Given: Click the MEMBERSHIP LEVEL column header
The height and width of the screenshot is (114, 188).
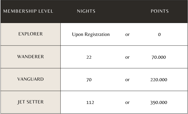Looking at the screenshot, I should (28, 11).
